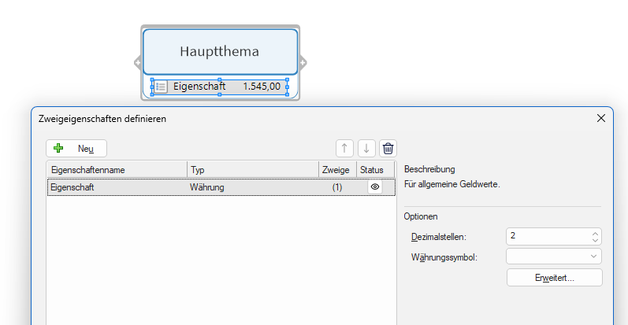The height and width of the screenshot is (325, 628).
Task: Increase Dezimalstellen with the up arrow
Action: (x=595, y=233)
